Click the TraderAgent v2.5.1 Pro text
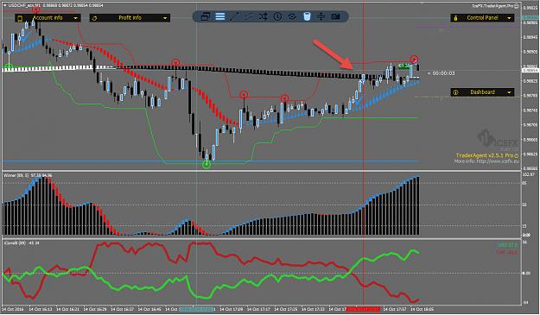 [485, 155]
